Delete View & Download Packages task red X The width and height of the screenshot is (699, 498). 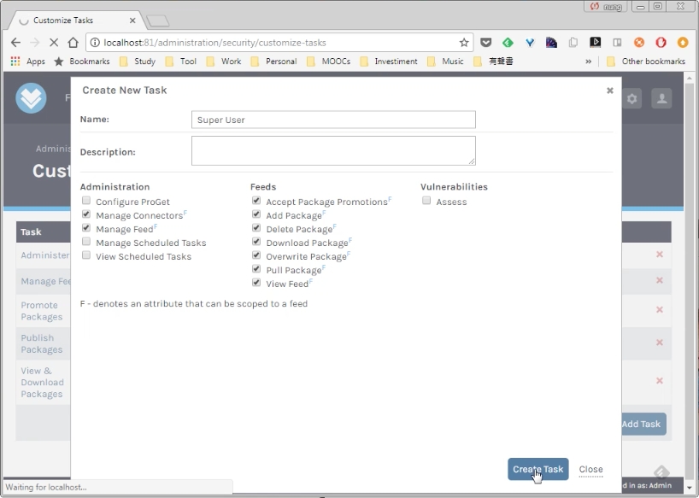point(660,381)
